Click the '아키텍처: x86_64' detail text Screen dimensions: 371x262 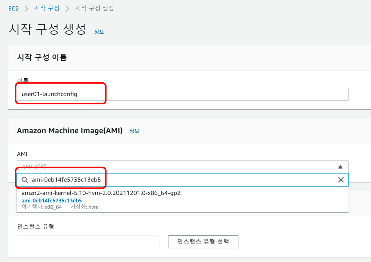pyautogui.click(x=42, y=207)
